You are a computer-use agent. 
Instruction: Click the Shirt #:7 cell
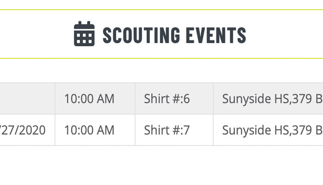(174, 130)
